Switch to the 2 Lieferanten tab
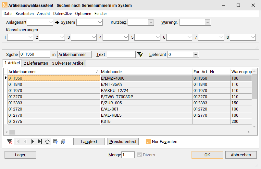Screen dimensions: 261x169 (36, 63)
